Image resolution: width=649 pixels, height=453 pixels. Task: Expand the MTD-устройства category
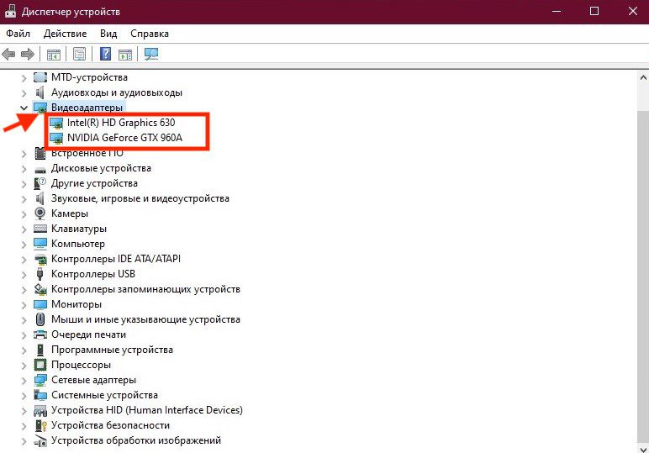(24, 78)
